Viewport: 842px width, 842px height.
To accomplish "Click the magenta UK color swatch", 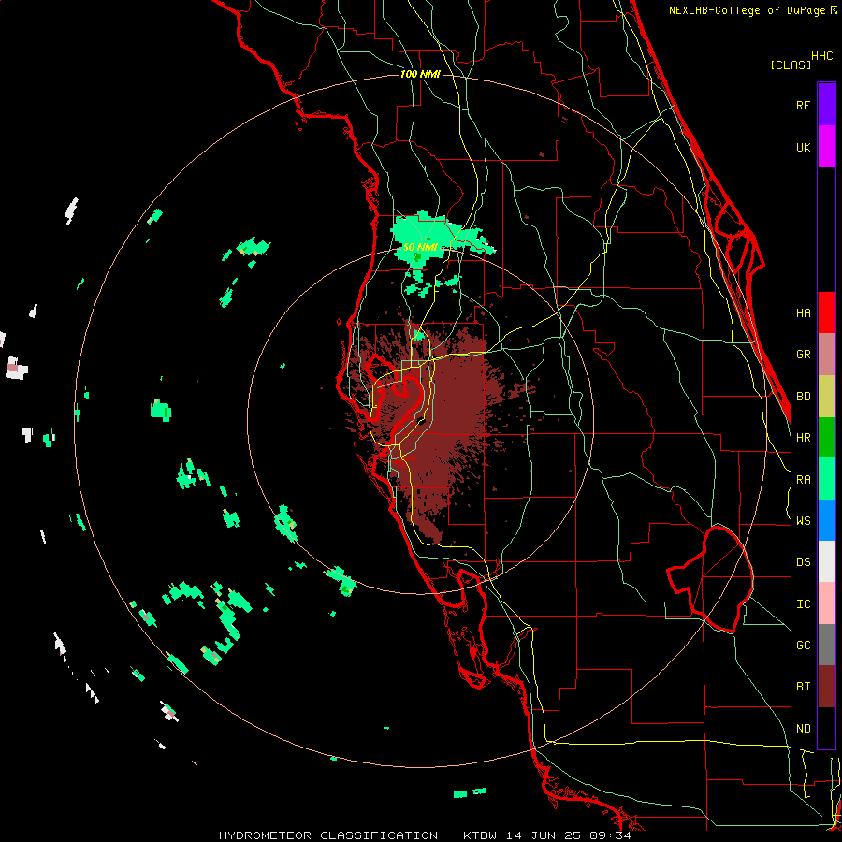I will point(826,147).
